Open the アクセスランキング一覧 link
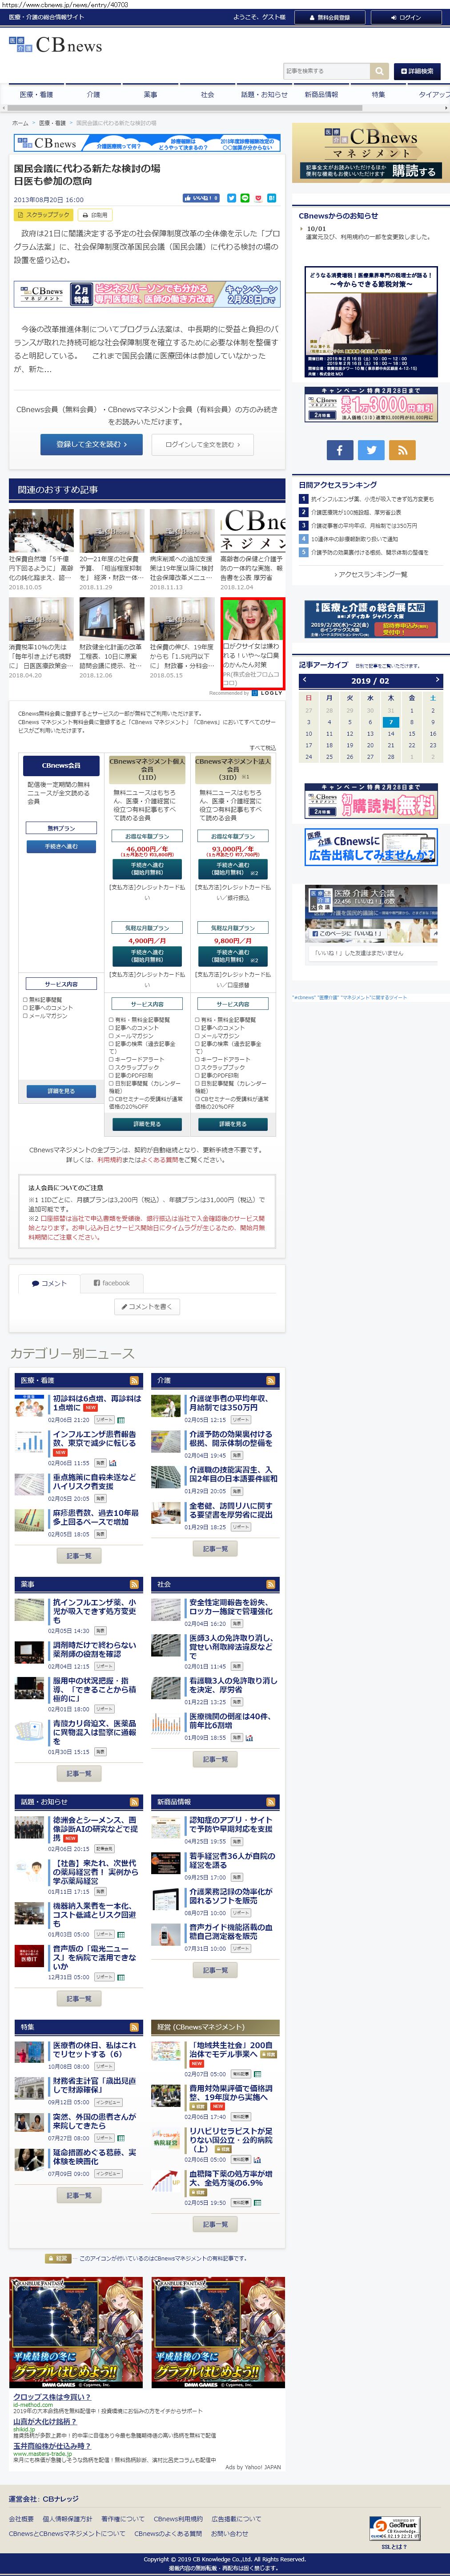 pyautogui.click(x=370, y=575)
